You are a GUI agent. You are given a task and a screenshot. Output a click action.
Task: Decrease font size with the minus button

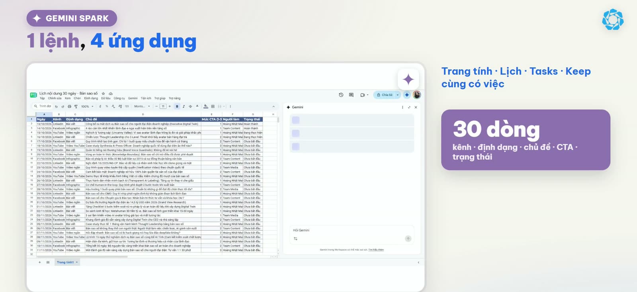156,106
